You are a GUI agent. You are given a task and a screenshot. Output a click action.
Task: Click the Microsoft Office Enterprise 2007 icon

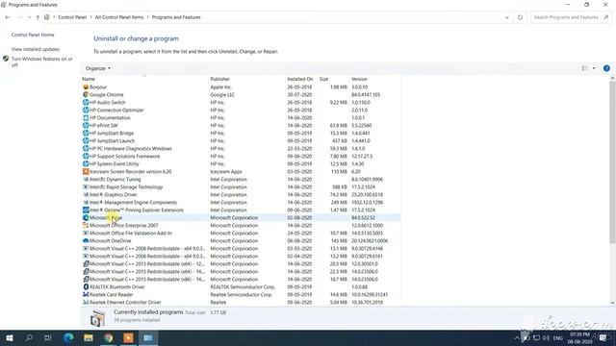tap(86, 225)
